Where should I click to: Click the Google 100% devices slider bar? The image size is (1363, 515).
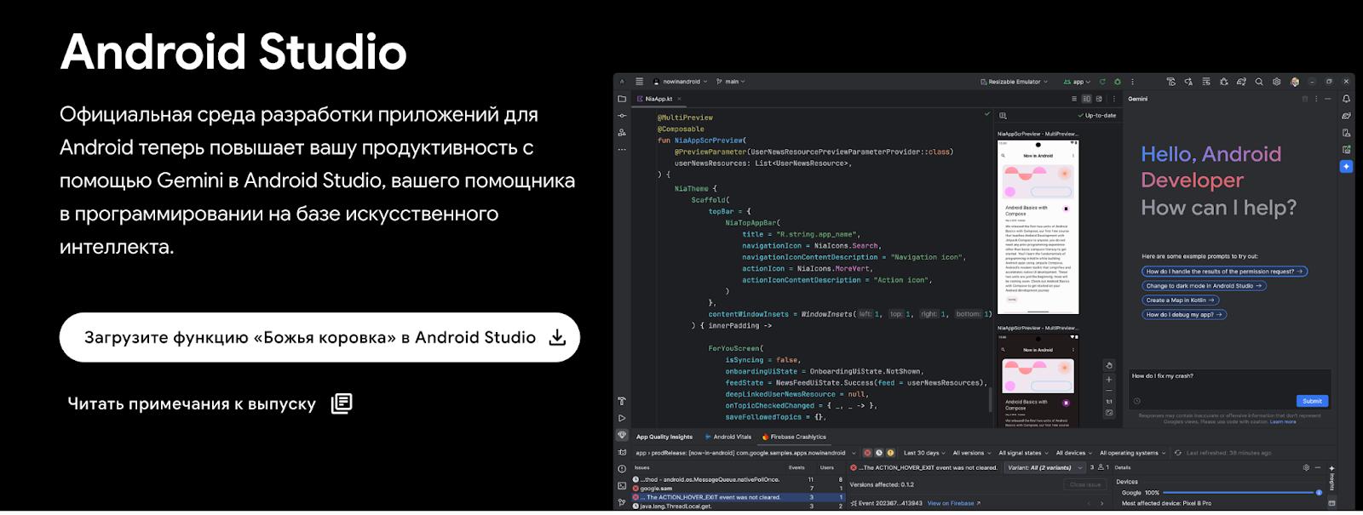[1240, 492]
